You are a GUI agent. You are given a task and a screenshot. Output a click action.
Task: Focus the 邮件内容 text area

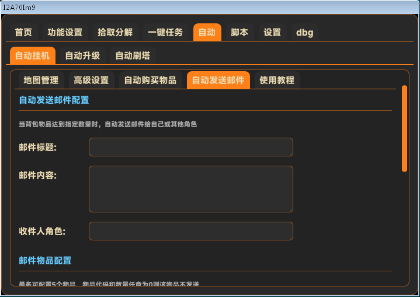190,189
